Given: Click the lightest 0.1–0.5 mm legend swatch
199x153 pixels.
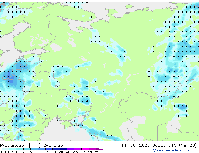Looking at the screenshot, I should pos(5,149).
